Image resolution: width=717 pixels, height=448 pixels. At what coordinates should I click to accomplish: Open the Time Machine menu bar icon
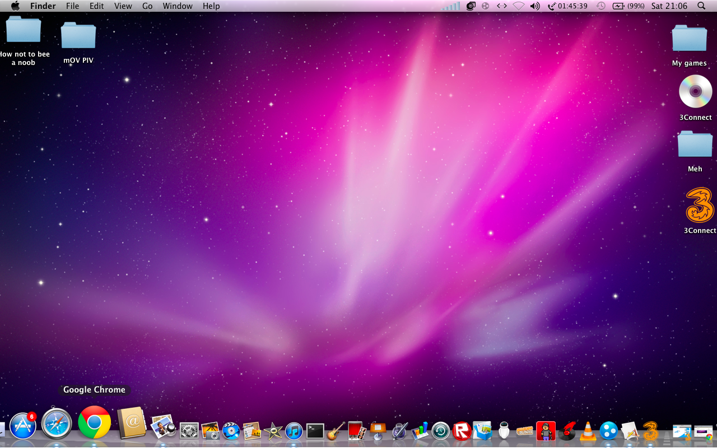[x=601, y=6]
